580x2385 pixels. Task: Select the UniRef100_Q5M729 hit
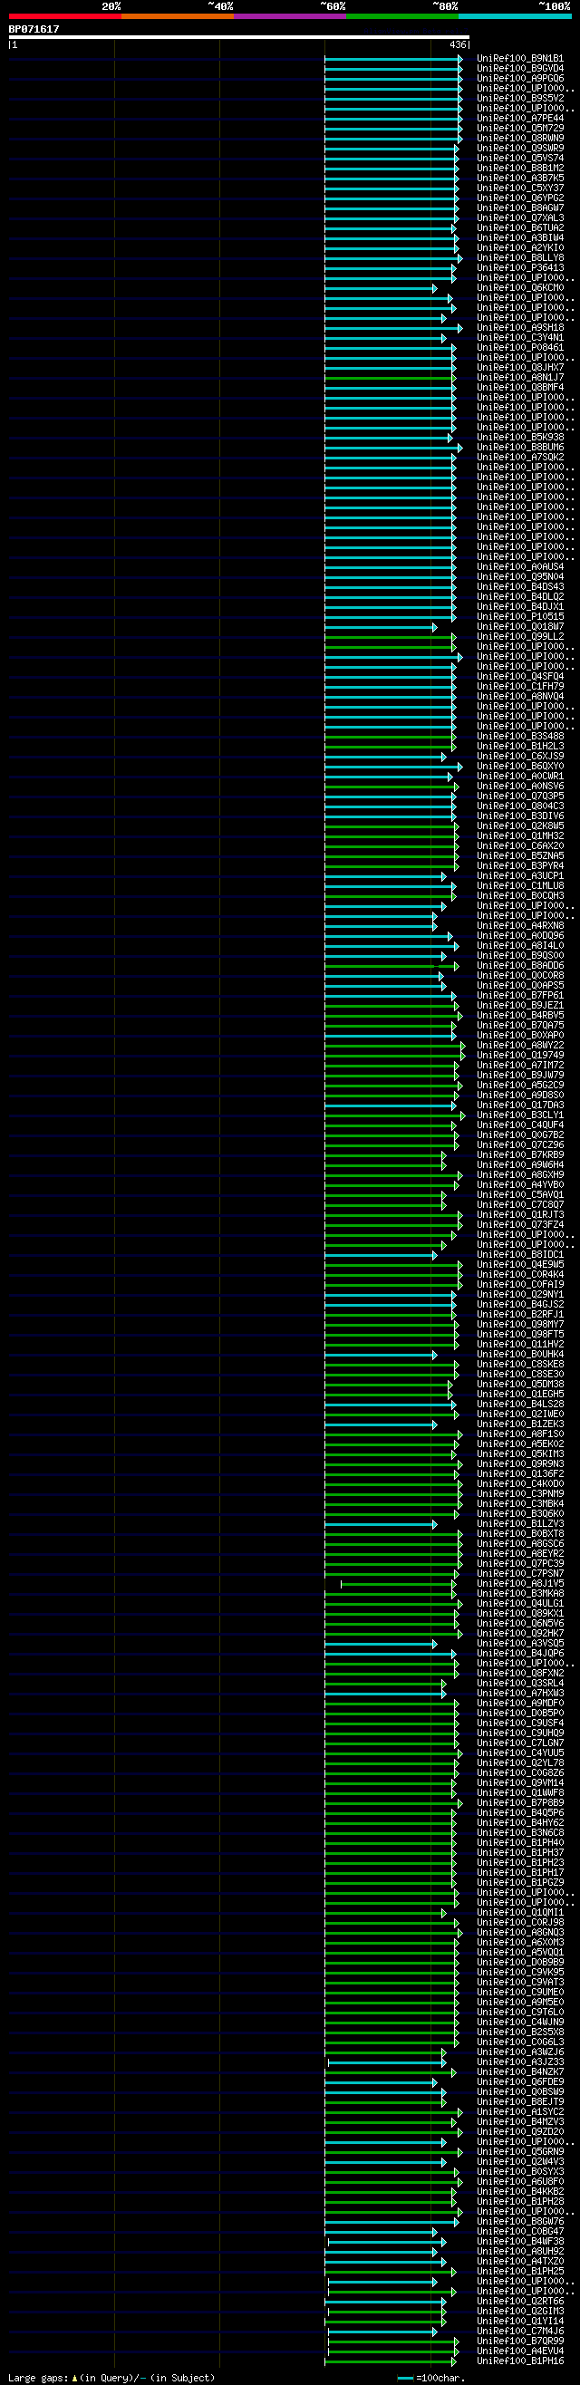pyautogui.click(x=520, y=129)
